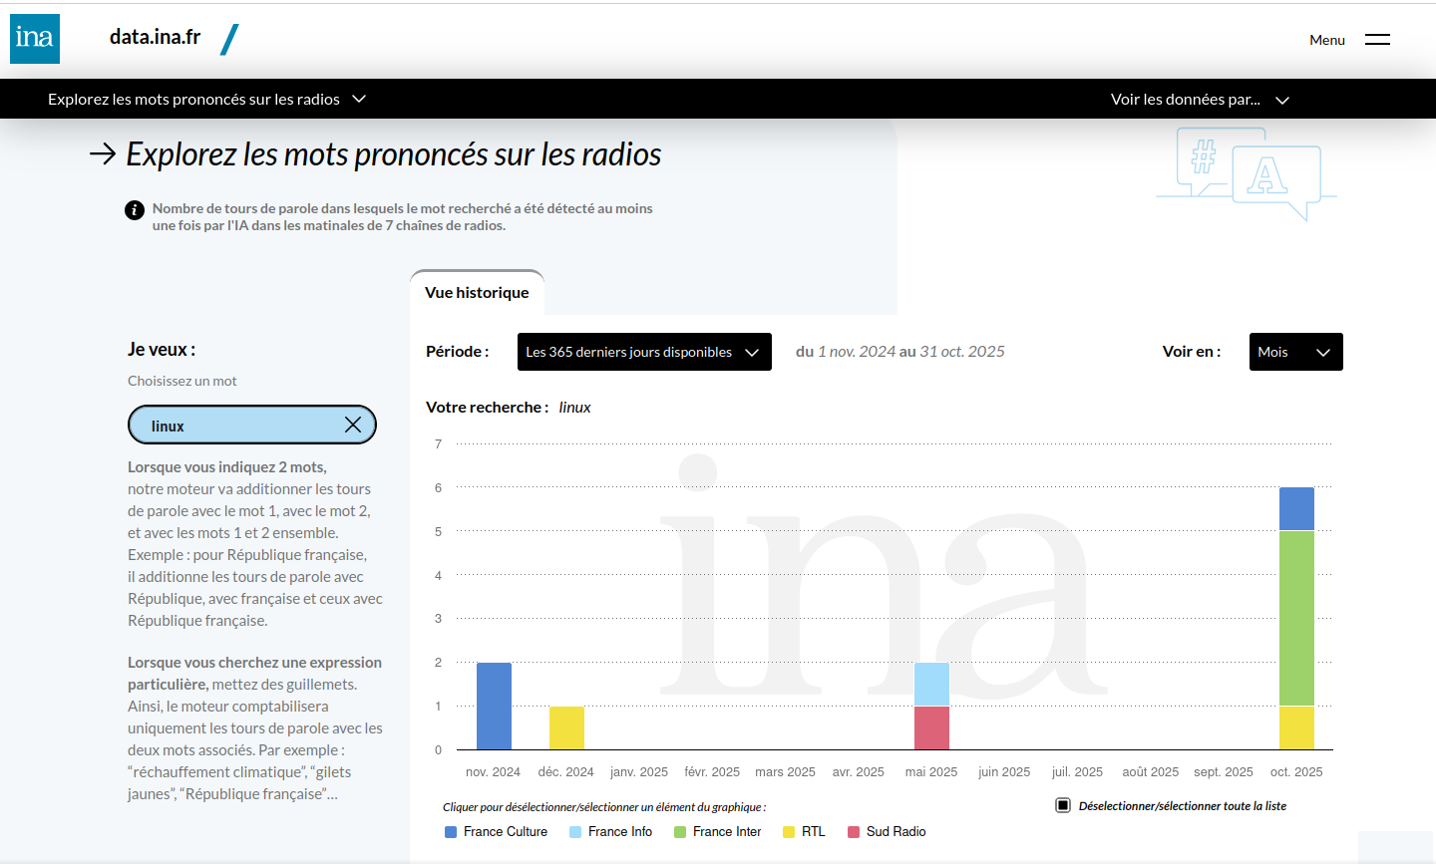This screenshot has width=1436, height=864.
Task: Click the Sud Radio red legend swatch
Action: point(854,832)
